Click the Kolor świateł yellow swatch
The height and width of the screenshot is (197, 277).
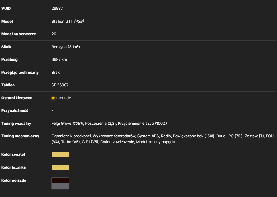[x=60, y=155]
